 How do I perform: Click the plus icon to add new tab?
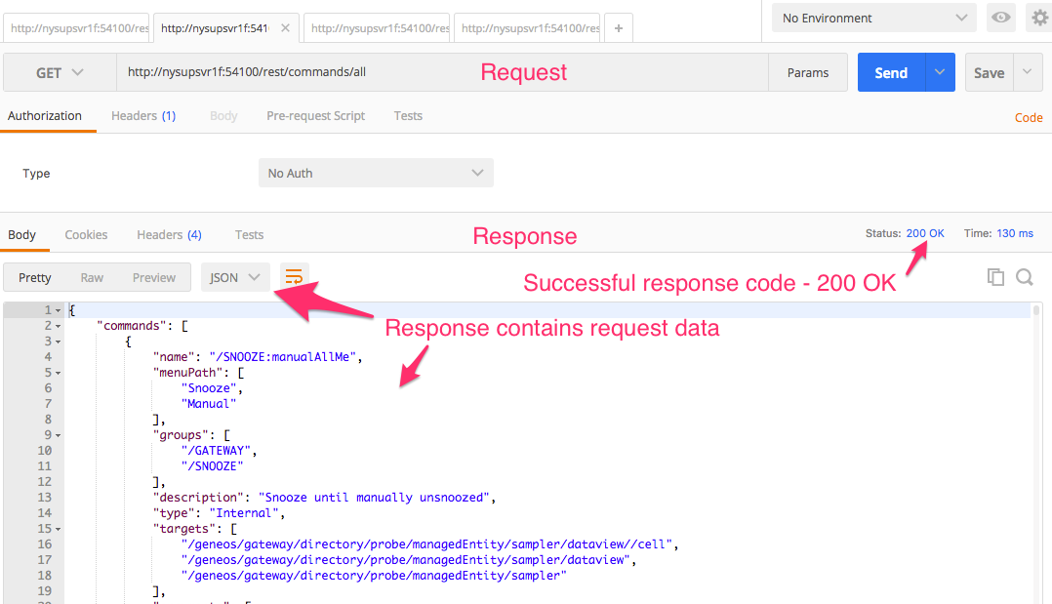pos(619,28)
